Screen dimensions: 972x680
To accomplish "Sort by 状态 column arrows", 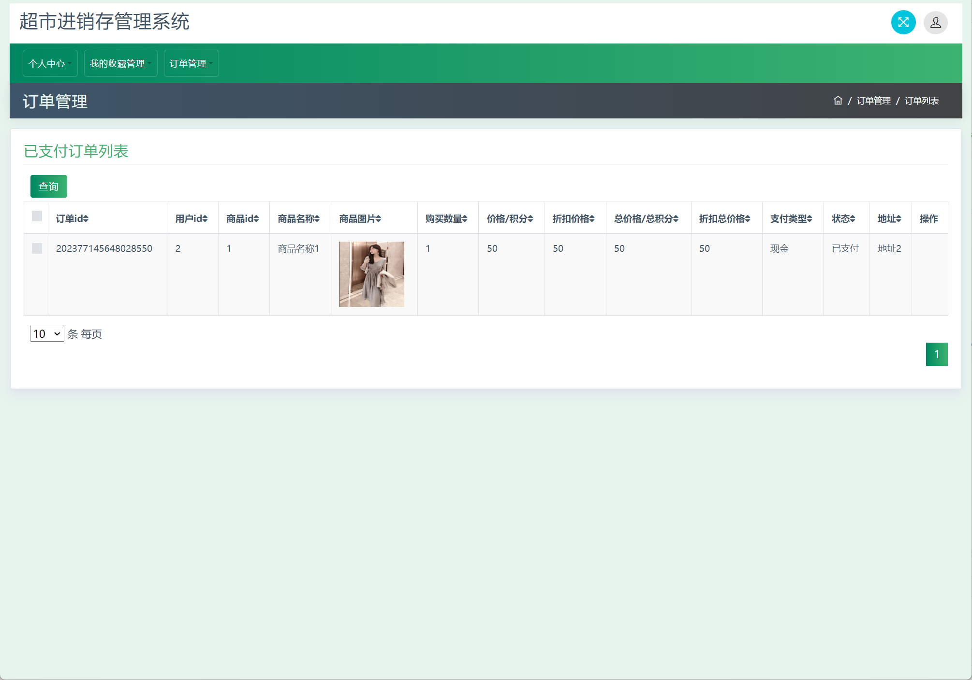I will 853,219.
